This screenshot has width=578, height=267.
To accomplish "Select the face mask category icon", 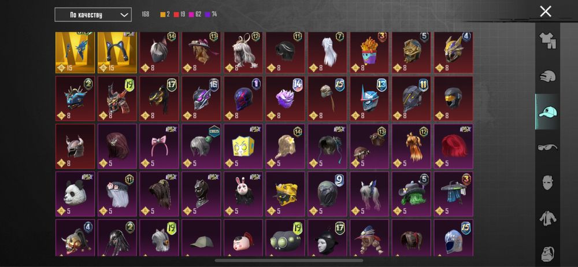I will click(x=548, y=183).
